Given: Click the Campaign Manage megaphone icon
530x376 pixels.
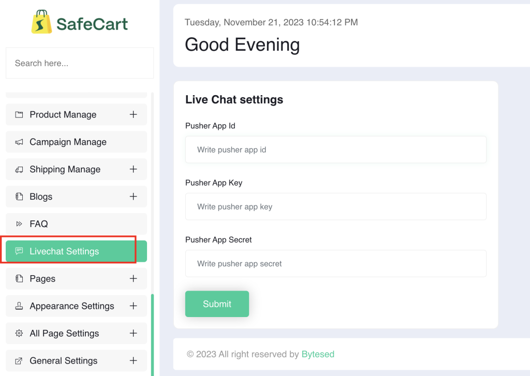Looking at the screenshot, I should (x=19, y=142).
